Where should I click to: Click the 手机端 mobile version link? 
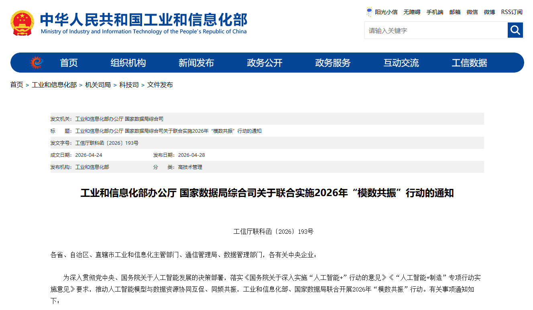coord(435,12)
